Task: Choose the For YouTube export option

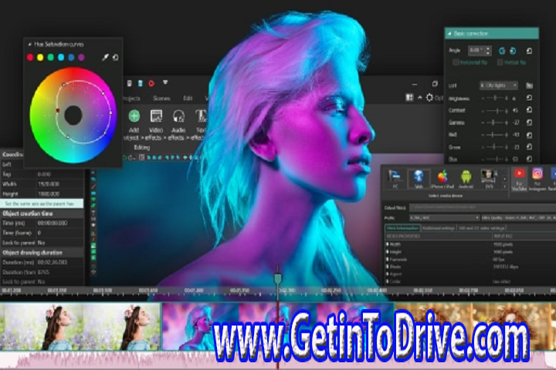Action: click(519, 179)
